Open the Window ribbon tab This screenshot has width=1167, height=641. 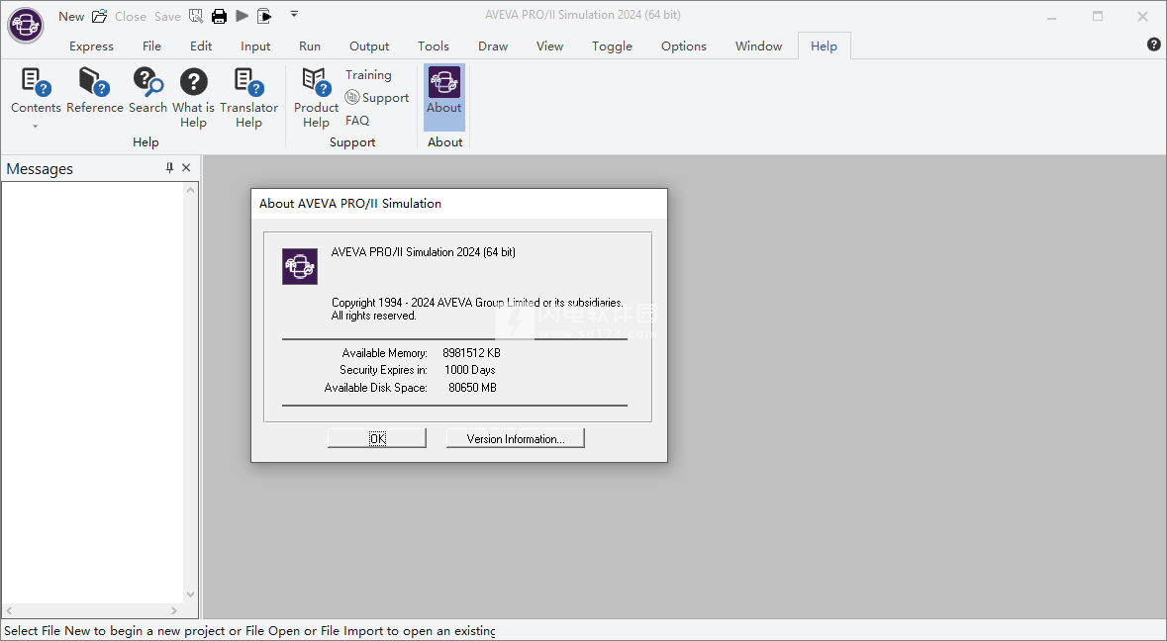pos(758,46)
